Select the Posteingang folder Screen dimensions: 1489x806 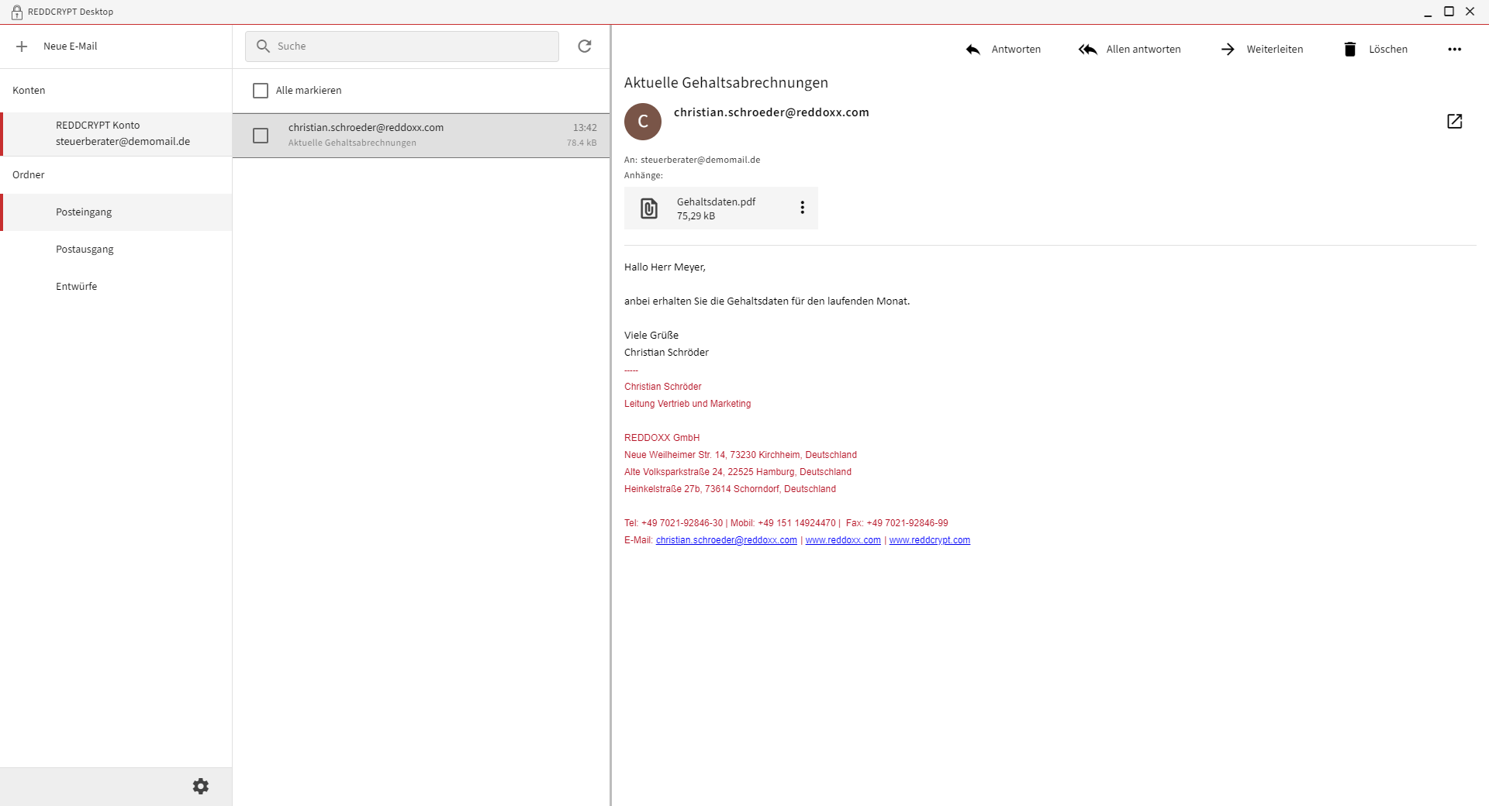coord(84,212)
